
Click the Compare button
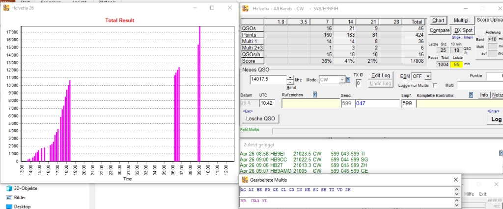[440, 30]
